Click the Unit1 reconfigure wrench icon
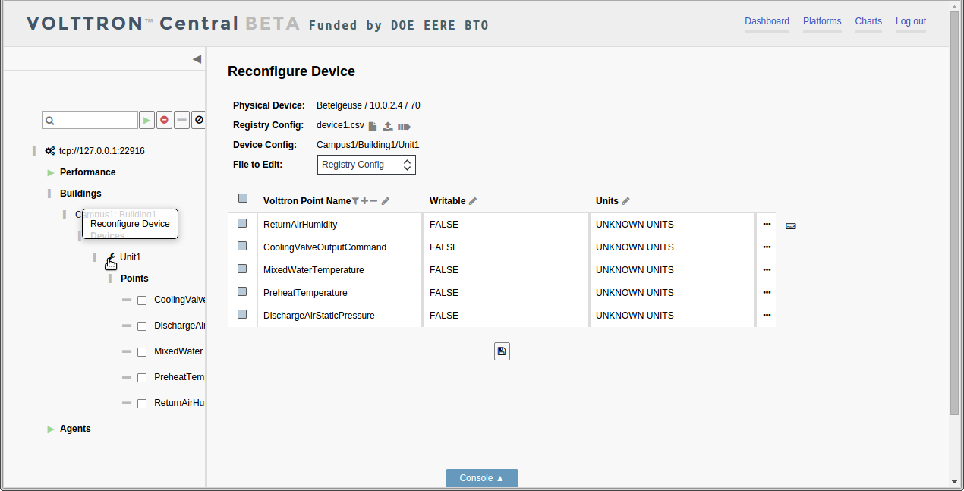The height and width of the screenshot is (491, 964). tap(112, 257)
